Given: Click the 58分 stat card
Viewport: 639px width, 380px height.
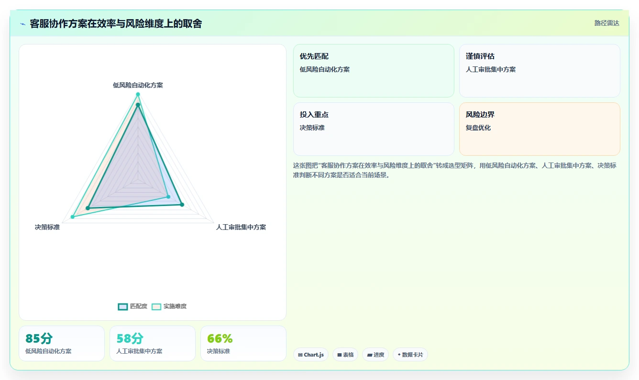Looking at the screenshot, I should tap(153, 343).
